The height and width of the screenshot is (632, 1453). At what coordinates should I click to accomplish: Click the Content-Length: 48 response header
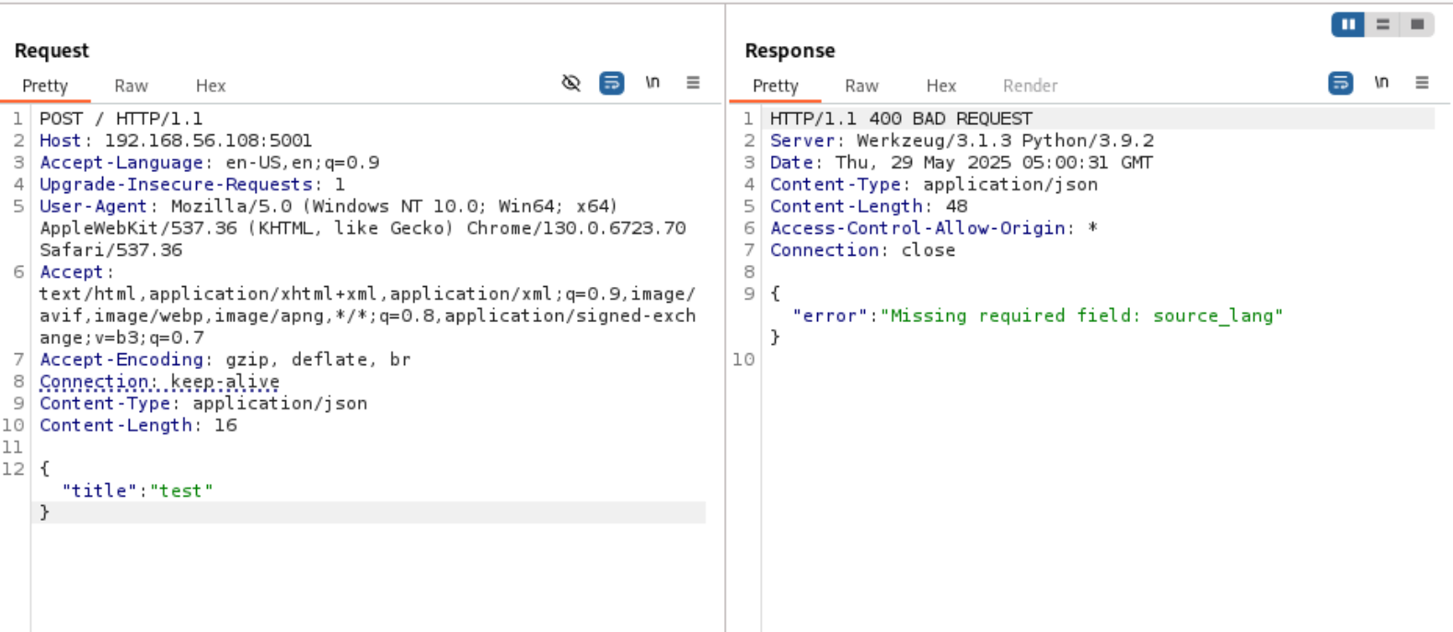click(869, 206)
